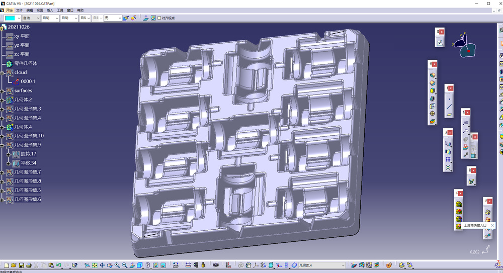Open the 开始 menu

(x=9, y=10)
